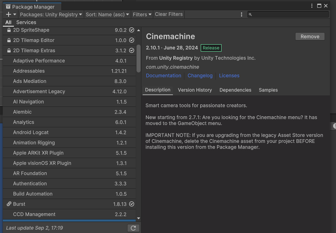The width and height of the screenshot is (336, 233).
Task: Select the AR Foundation package
Action: [69, 173]
